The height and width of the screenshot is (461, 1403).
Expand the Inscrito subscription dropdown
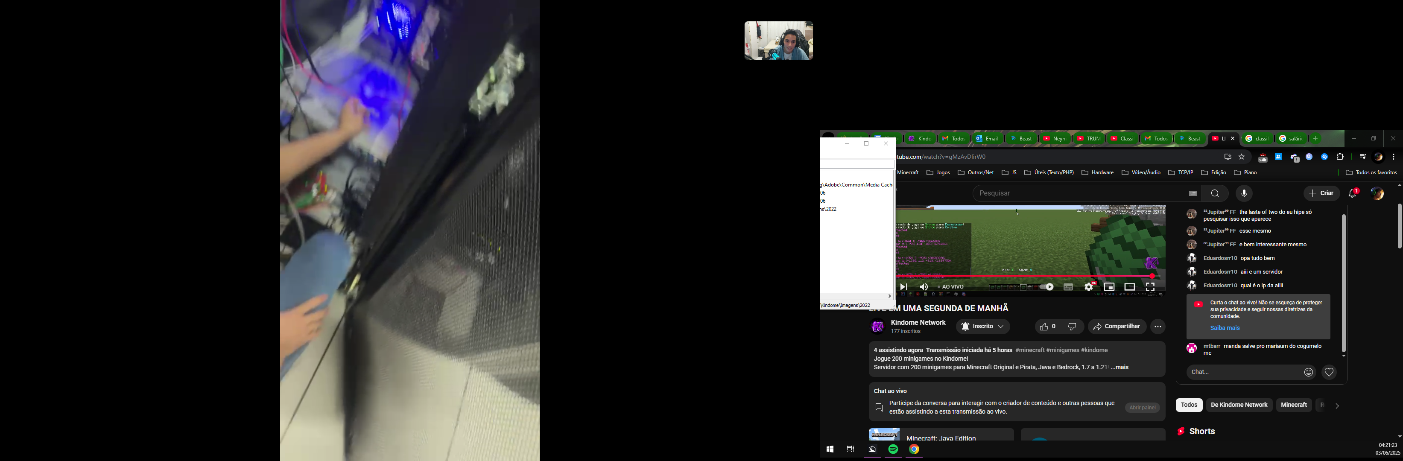click(983, 327)
